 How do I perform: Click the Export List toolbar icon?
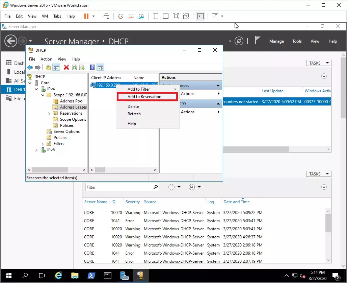click(82, 67)
